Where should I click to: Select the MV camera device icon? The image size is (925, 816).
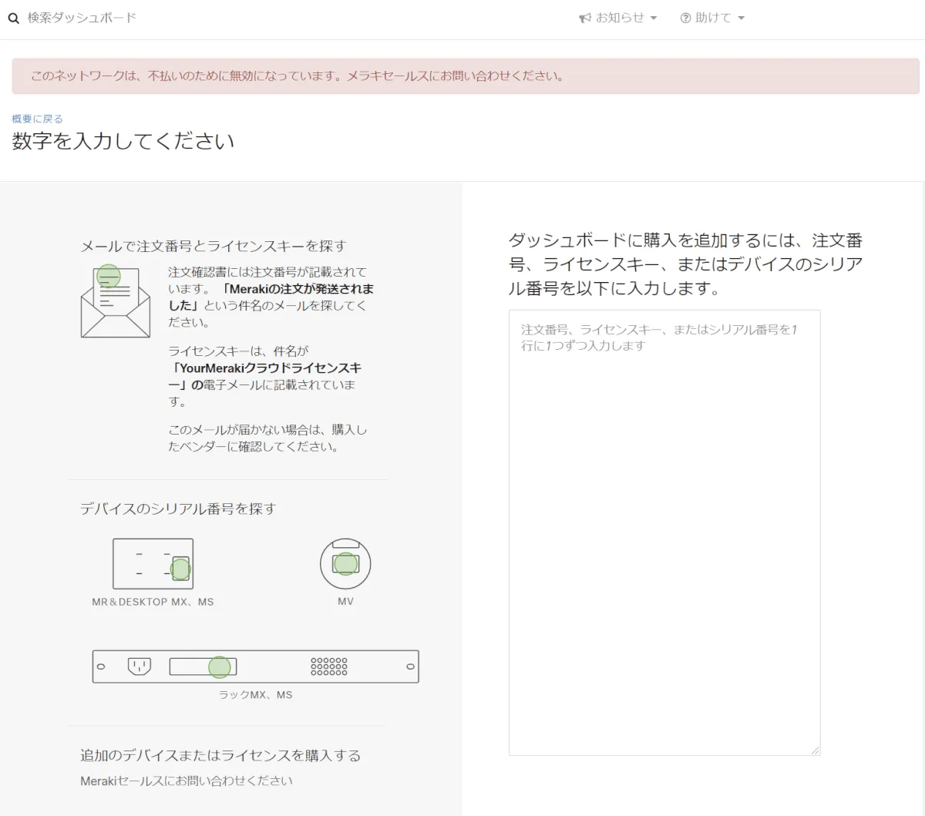pos(345,563)
